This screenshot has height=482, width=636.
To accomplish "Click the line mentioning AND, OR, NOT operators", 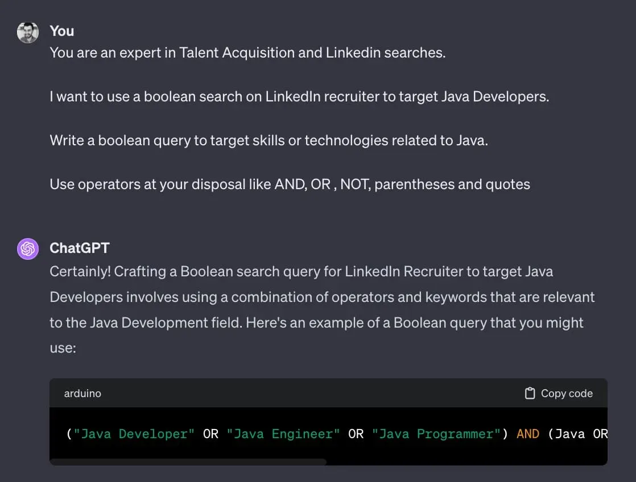I will click(x=290, y=185).
